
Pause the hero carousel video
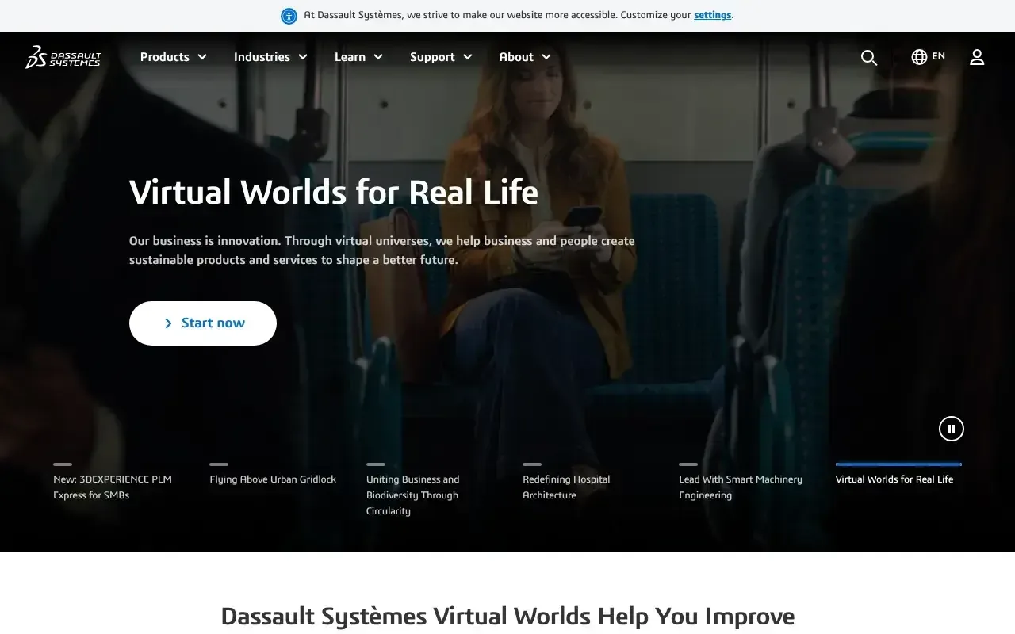(951, 428)
